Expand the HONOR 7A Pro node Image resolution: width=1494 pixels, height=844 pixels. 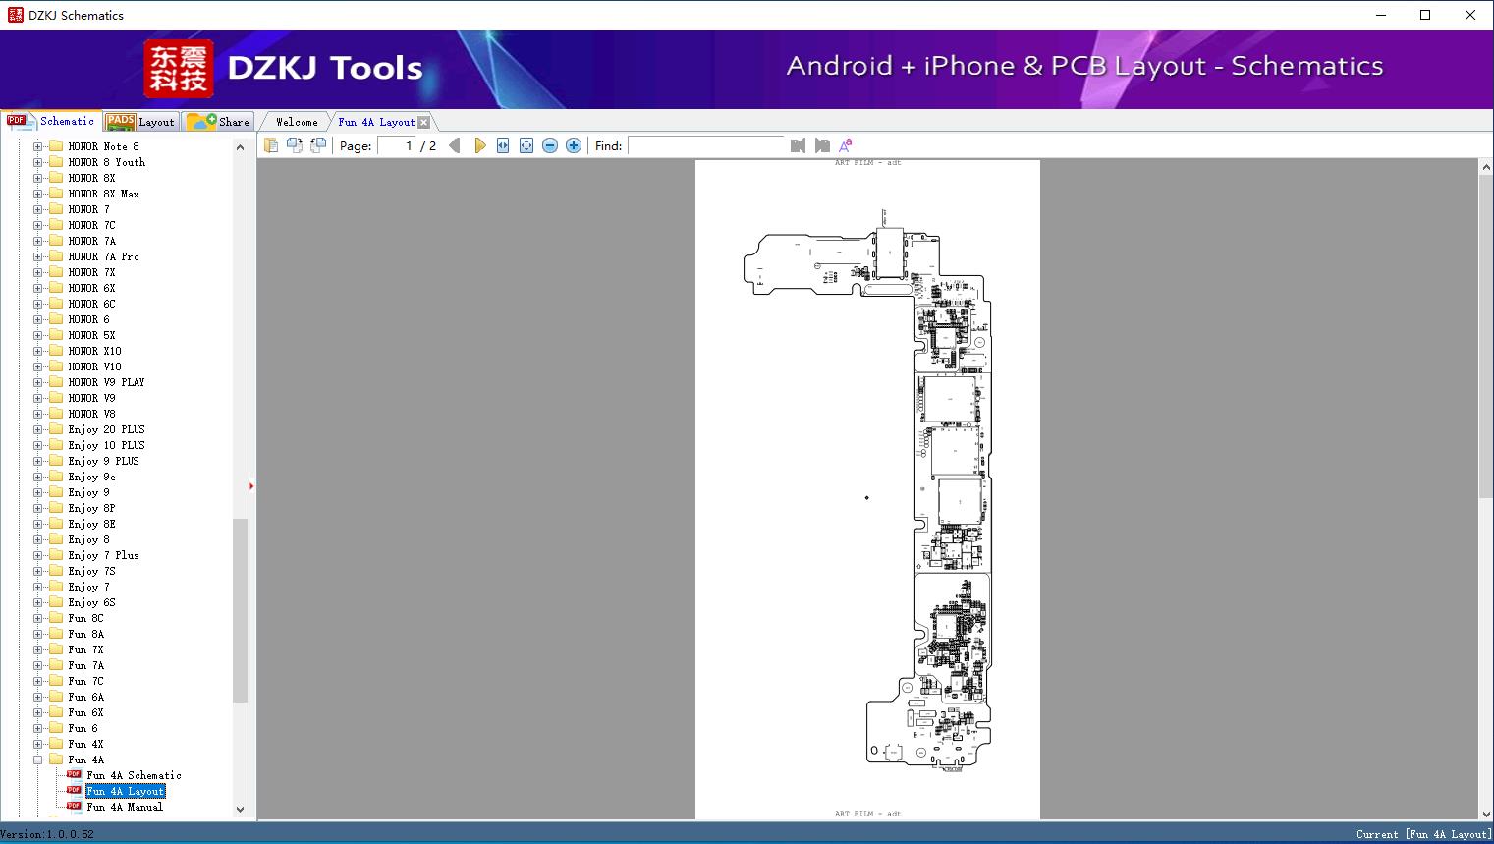pos(38,256)
